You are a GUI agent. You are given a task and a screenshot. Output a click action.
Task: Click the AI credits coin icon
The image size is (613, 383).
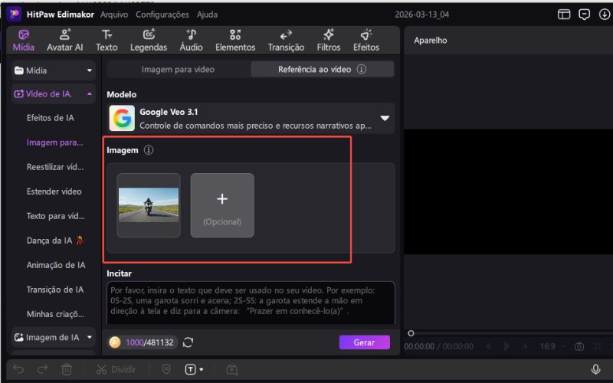[x=115, y=342]
